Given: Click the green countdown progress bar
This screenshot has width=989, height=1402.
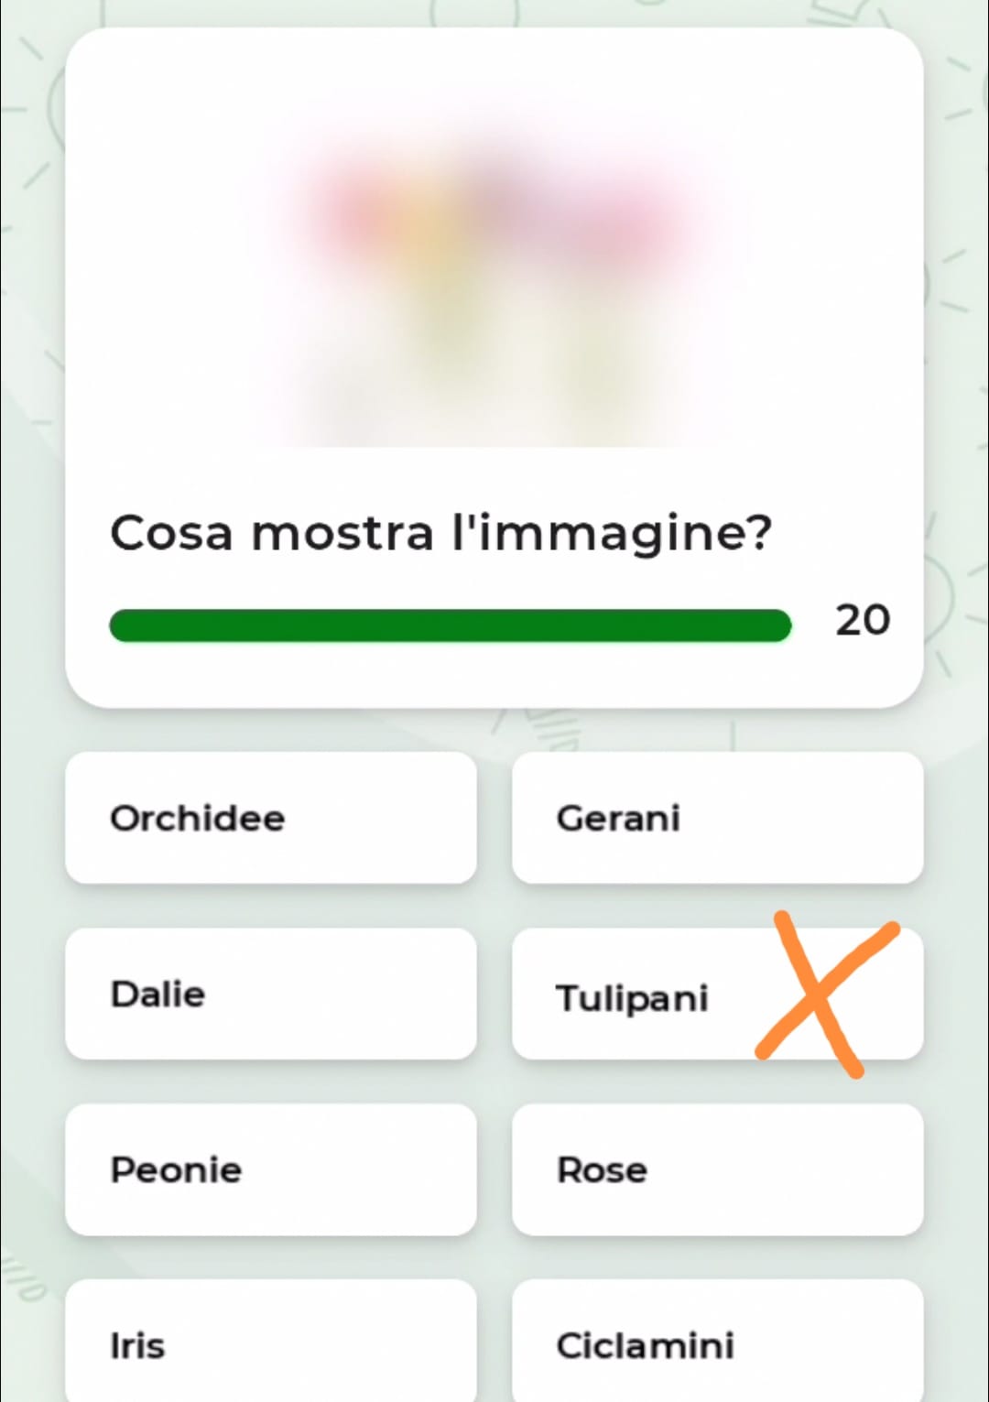Looking at the screenshot, I should (450, 625).
